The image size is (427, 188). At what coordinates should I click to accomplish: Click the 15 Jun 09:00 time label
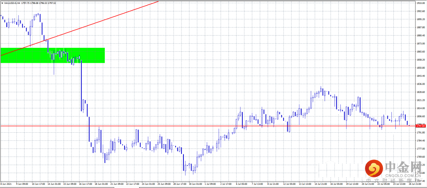tap(69, 184)
